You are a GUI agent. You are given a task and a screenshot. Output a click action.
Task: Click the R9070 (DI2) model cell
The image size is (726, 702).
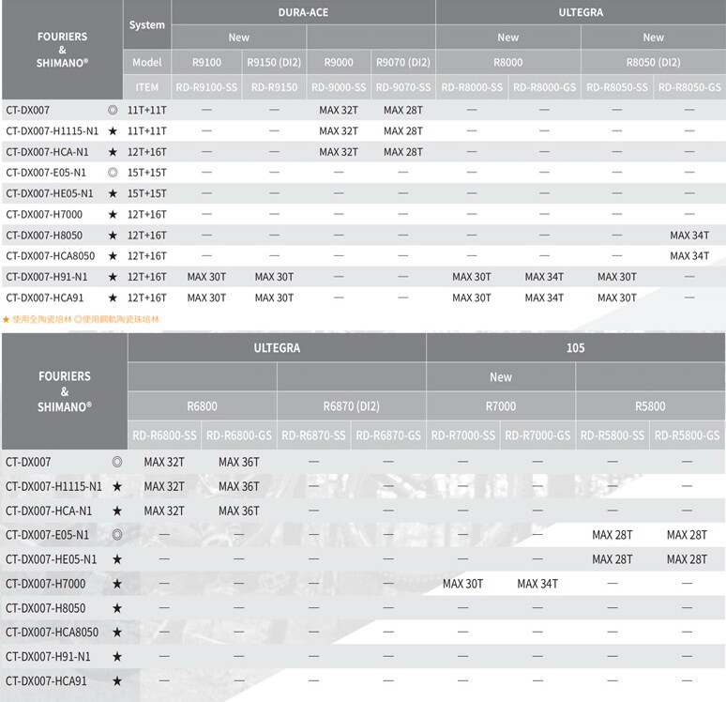[403, 62]
